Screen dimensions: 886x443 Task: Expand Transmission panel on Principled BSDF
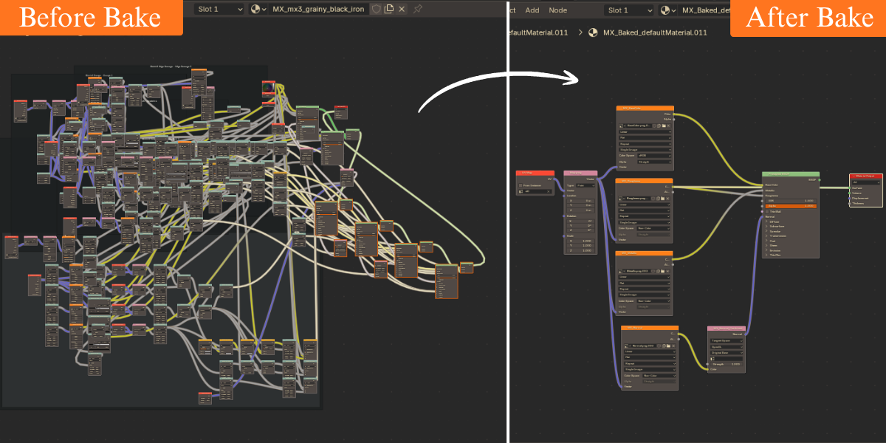coord(775,236)
